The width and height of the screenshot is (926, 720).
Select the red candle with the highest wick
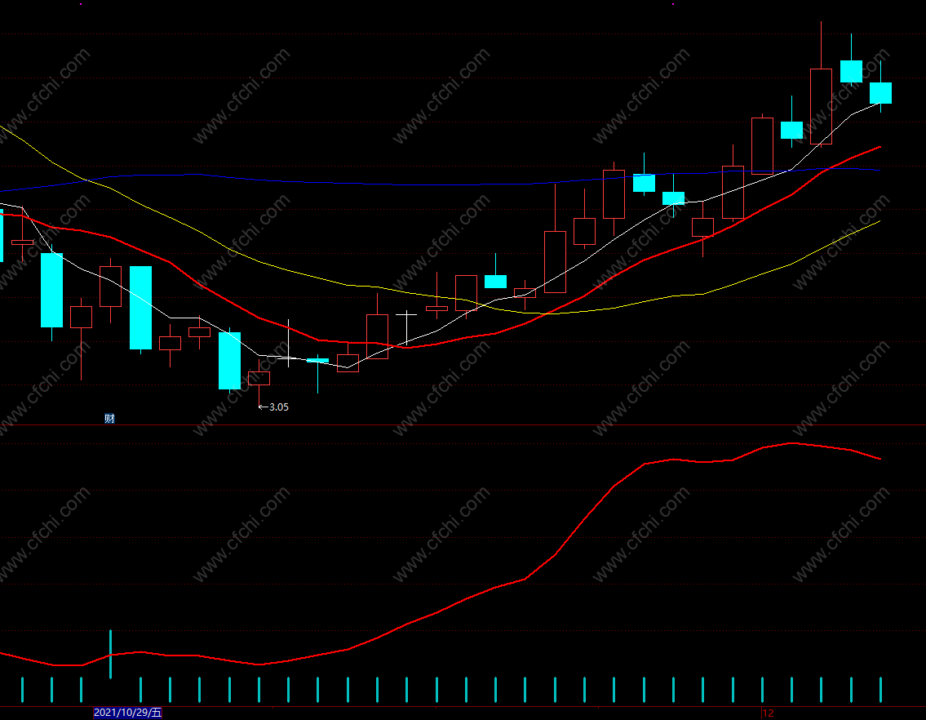pyautogui.click(x=821, y=106)
